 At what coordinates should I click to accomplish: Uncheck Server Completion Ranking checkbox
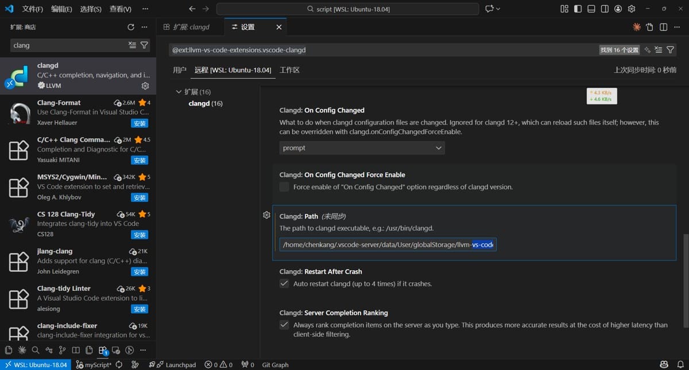tap(284, 325)
